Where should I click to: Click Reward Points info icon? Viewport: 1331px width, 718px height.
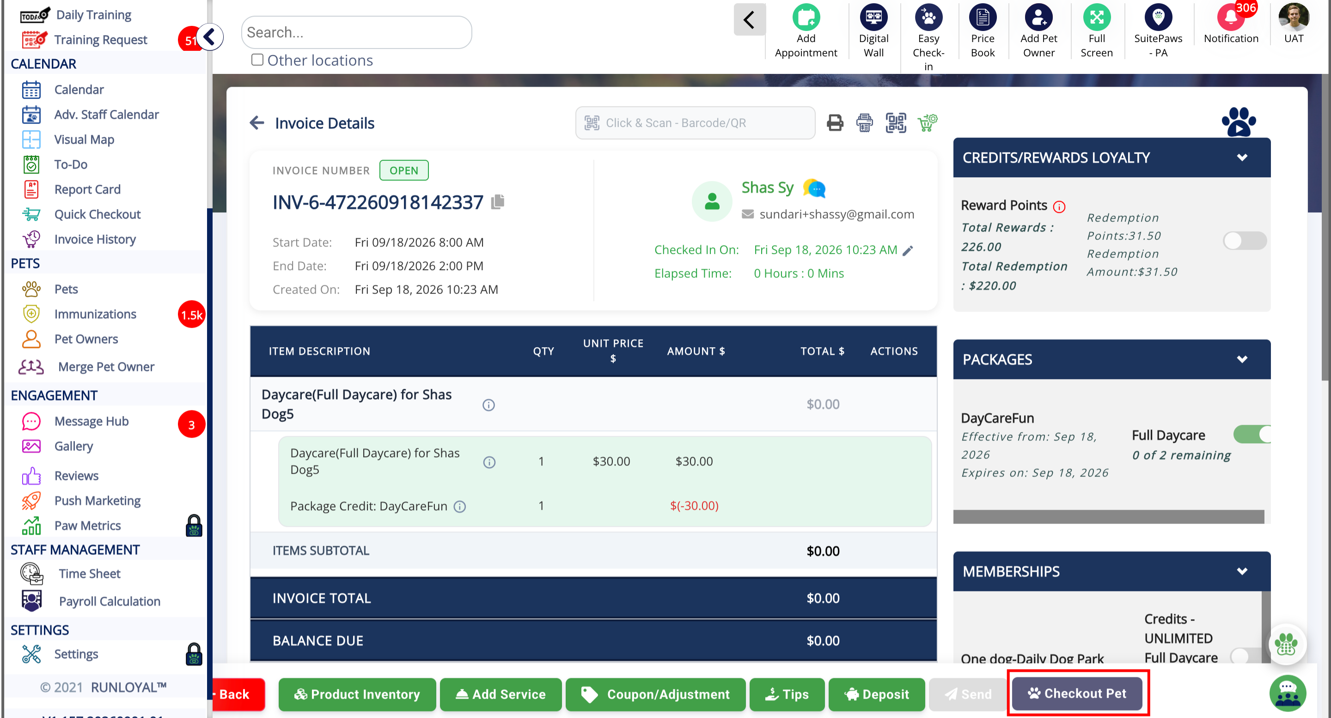pyautogui.click(x=1059, y=206)
